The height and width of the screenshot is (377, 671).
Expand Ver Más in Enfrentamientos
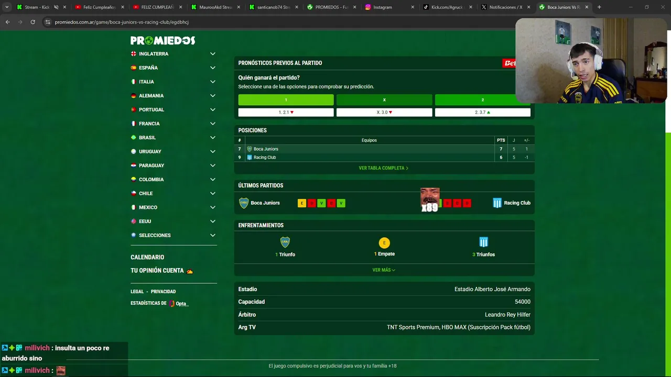coord(384,270)
